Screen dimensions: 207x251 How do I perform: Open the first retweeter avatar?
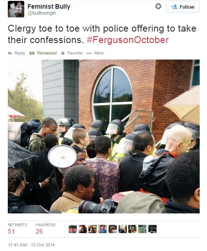pos(73,229)
